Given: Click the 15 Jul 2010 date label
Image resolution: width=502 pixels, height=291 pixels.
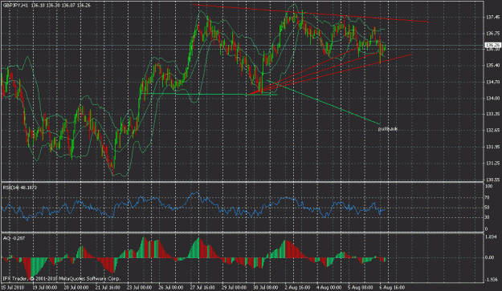Looking at the screenshot, I should [x=13, y=287].
